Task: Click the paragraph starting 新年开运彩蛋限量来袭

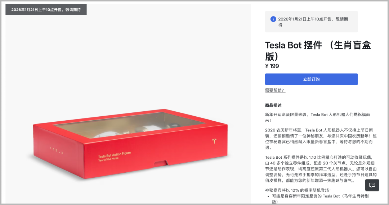Action: point(317,117)
